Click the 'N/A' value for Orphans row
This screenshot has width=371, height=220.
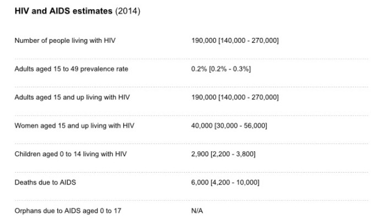point(197,211)
